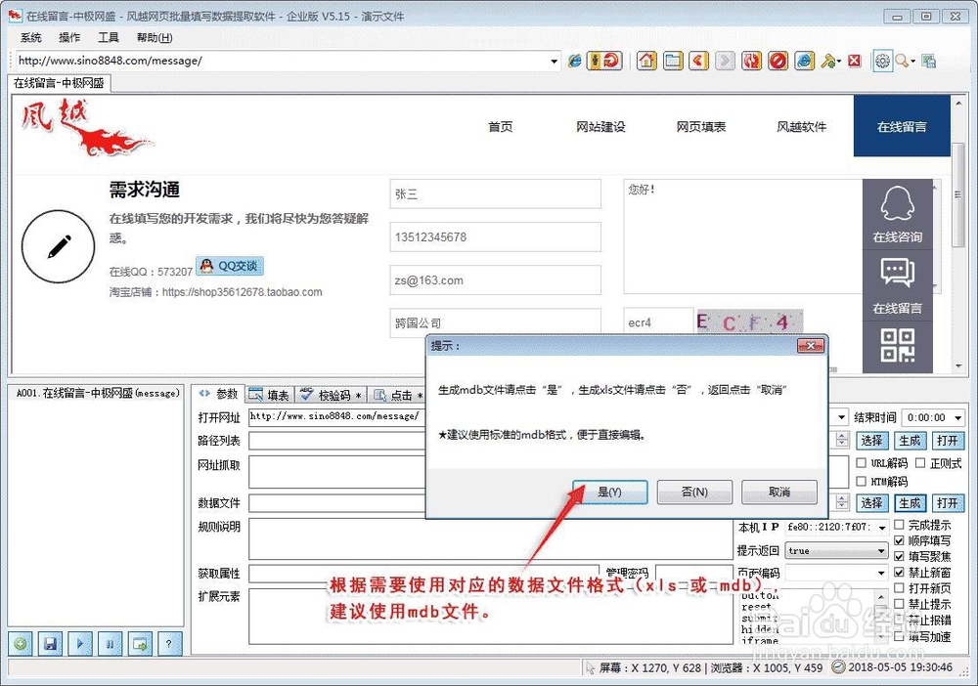Open the 网页填表 navigation link
Viewport: 978px width, 686px height.
pyautogui.click(x=701, y=126)
